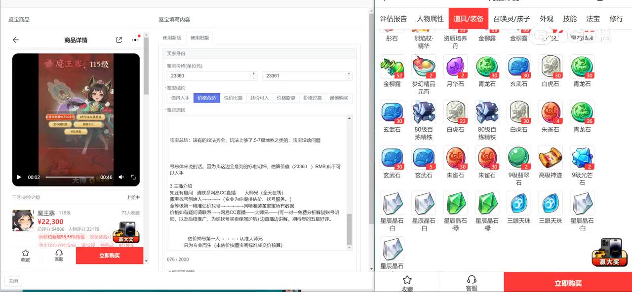Image resolution: width=632 pixels, height=292 pixels.
Task: Click the 三区-时空之隙 server text
Action: 27,197
